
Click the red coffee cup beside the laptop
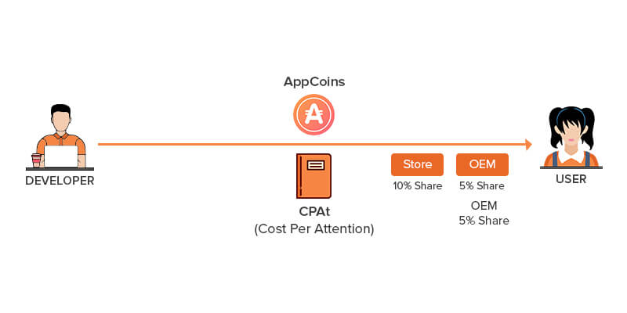(36, 160)
